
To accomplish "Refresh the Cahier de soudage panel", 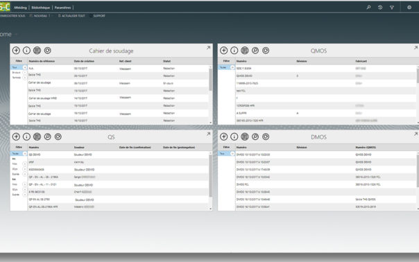I will click(48, 50).
